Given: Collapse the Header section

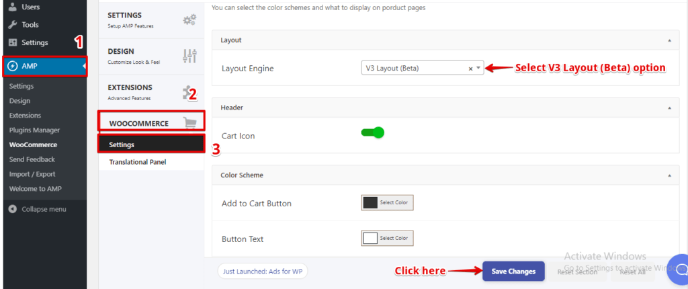Looking at the screenshot, I should pos(670,108).
